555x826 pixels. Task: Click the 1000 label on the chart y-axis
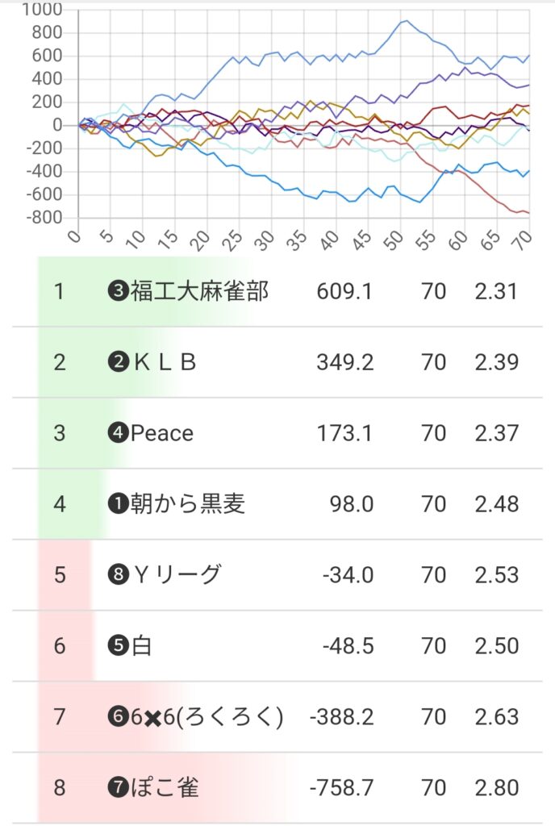43,10
